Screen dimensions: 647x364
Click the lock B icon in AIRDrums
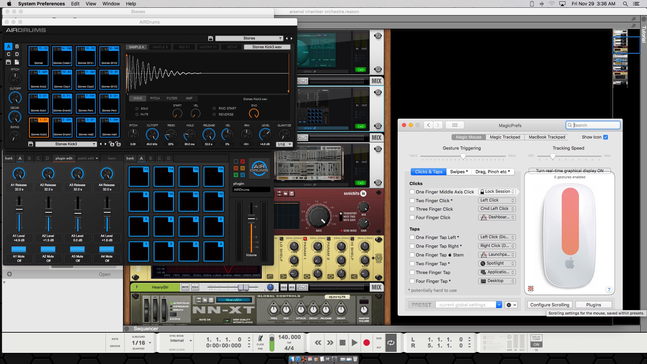118,144
